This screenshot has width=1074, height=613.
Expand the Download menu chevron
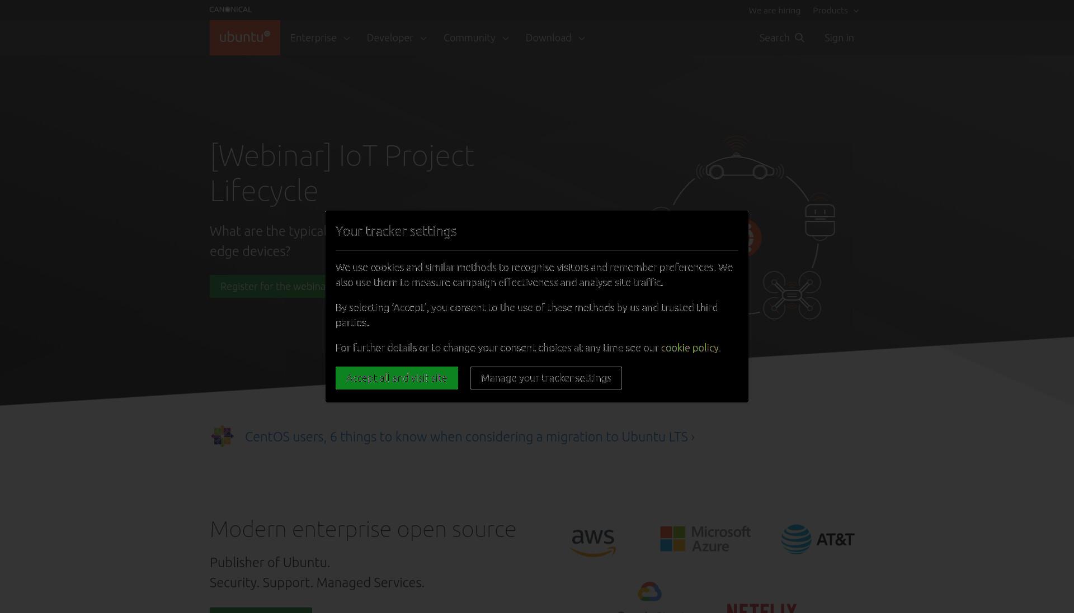[582, 38]
